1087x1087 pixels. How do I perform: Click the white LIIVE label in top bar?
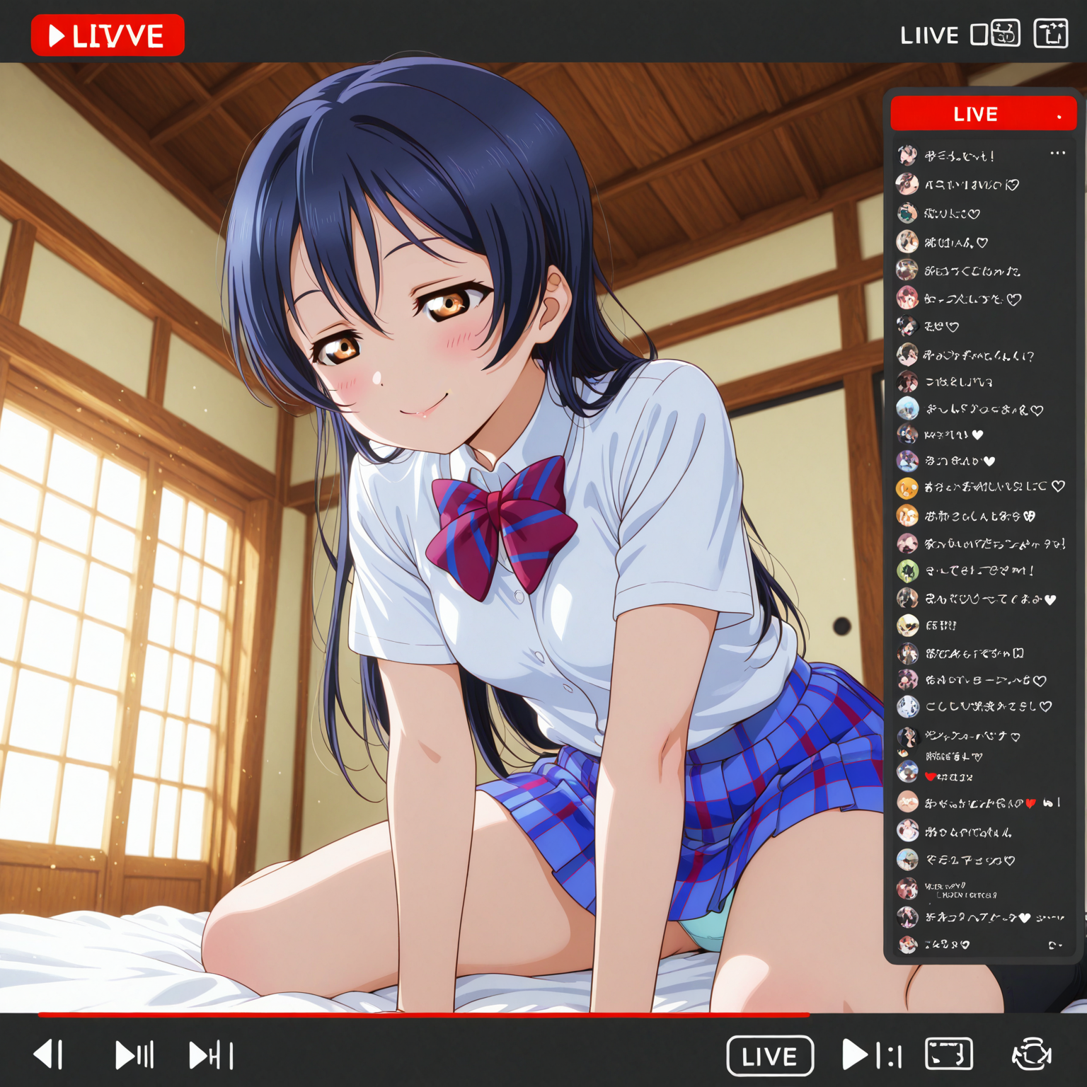click(x=929, y=35)
